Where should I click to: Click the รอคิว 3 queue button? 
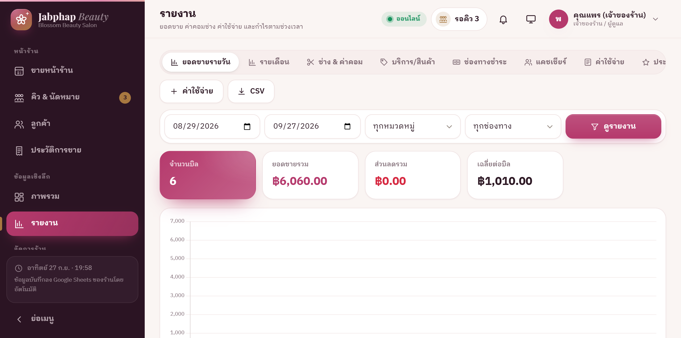459,19
